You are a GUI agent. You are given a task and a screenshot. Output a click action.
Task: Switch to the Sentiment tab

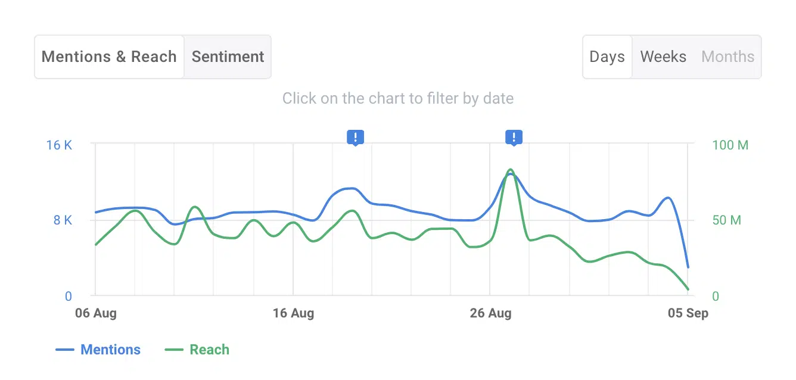tap(228, 57)
